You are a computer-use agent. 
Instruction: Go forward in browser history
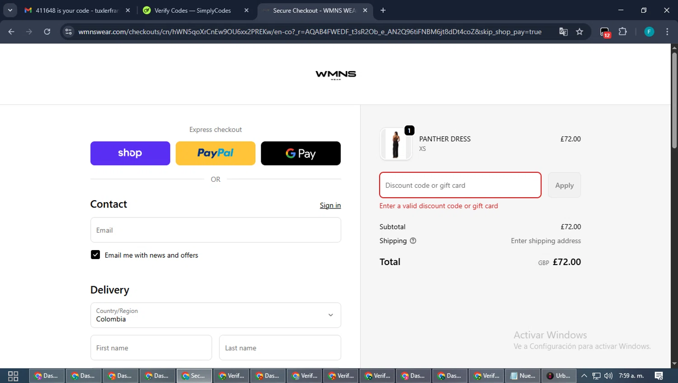(x=29, y=32)
